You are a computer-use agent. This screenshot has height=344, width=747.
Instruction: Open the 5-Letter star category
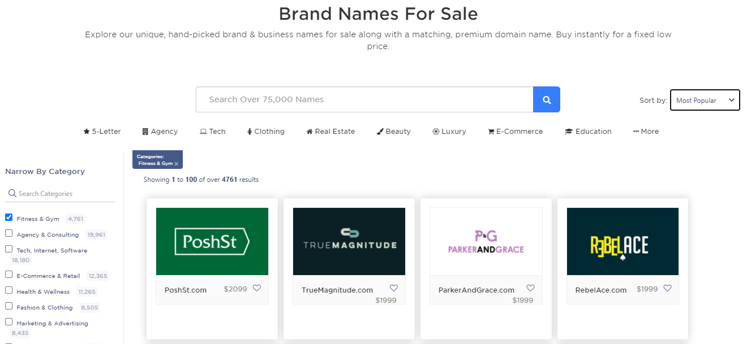click(102, 132)
